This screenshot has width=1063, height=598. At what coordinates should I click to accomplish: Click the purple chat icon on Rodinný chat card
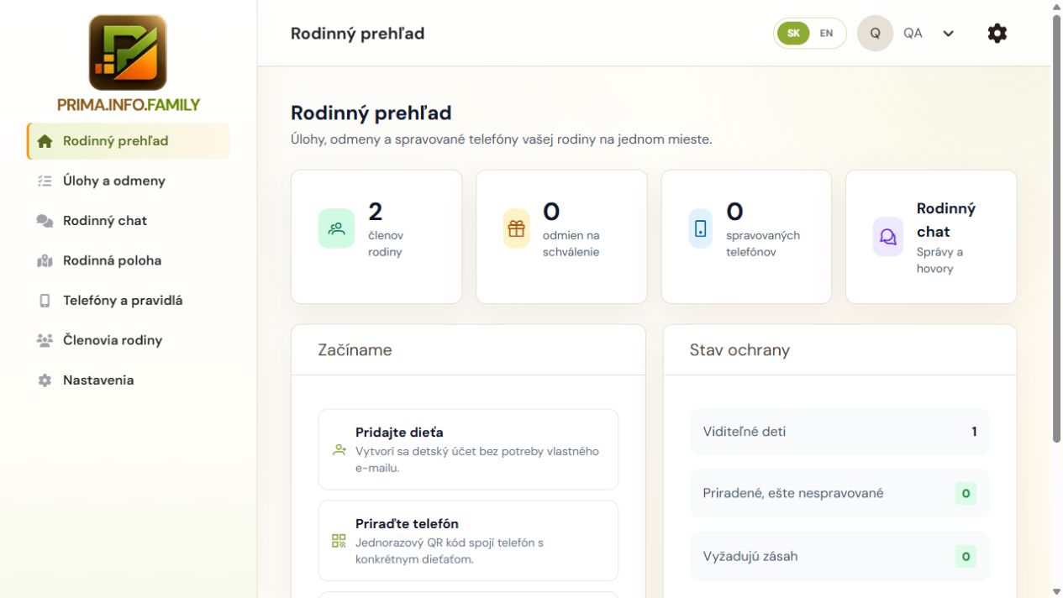click(x=888, y=237)
